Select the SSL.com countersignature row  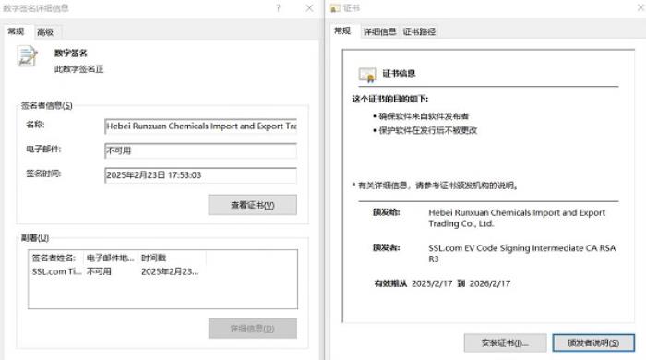(162, 272)
